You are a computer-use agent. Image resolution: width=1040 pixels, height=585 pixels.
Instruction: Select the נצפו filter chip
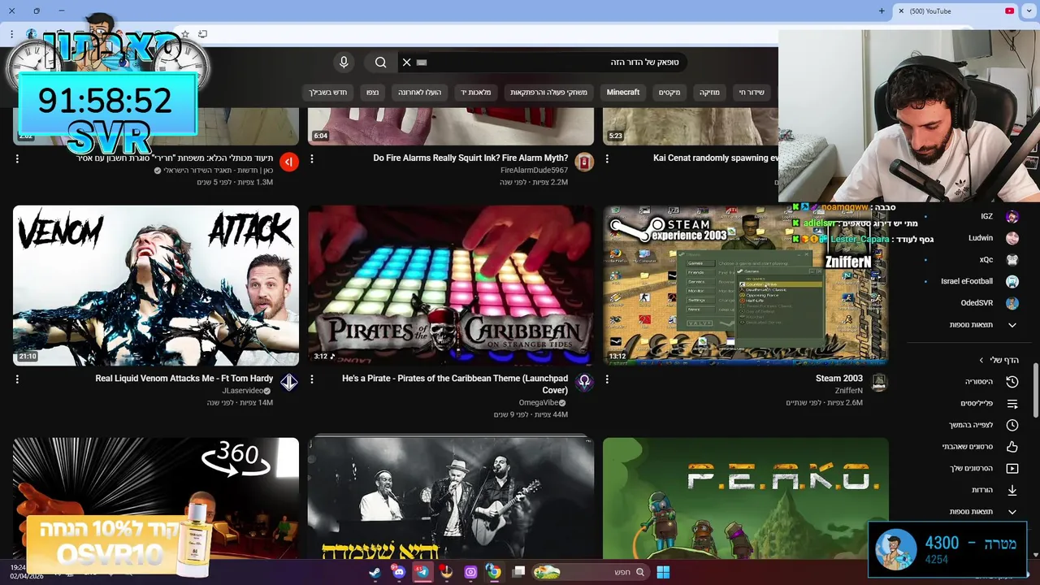(372, 93)
